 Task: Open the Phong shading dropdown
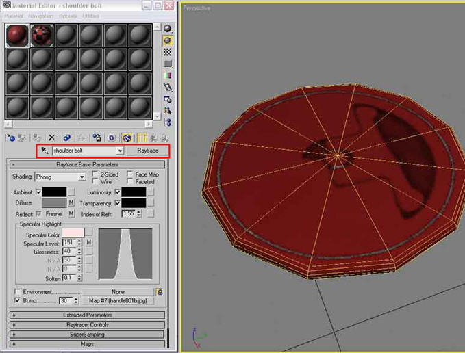click(x=81, y=176)
